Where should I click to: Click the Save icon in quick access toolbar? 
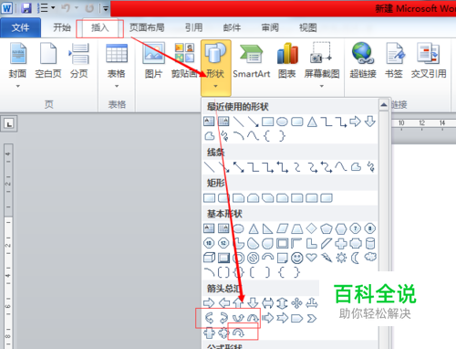click(x=26, y=8)
